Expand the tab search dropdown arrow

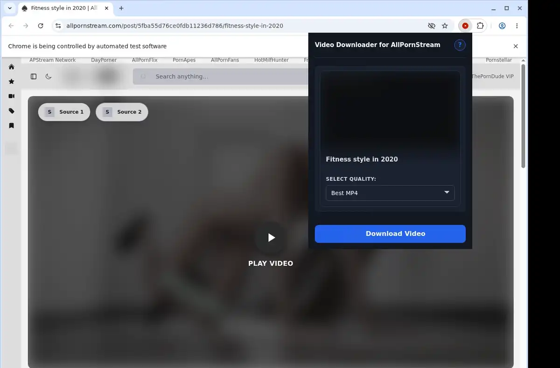tap(10, 8)
